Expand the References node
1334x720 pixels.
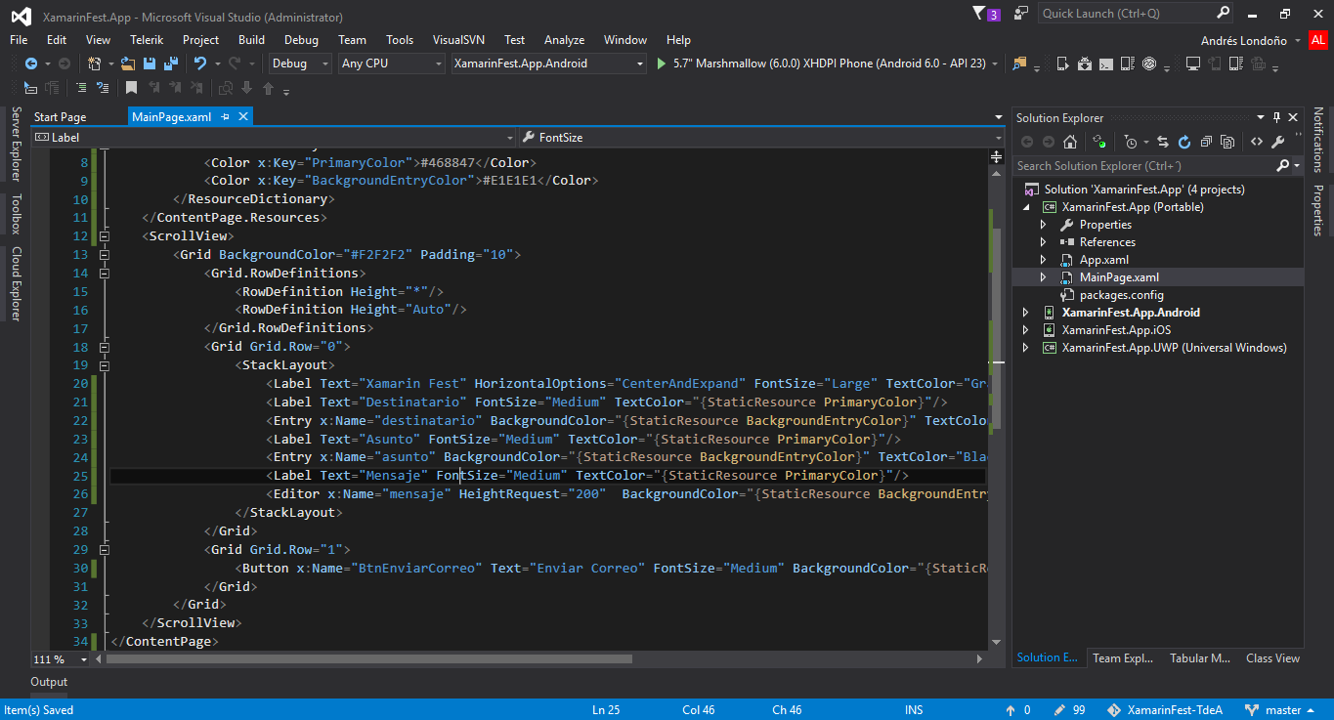tap(1043, 242)
